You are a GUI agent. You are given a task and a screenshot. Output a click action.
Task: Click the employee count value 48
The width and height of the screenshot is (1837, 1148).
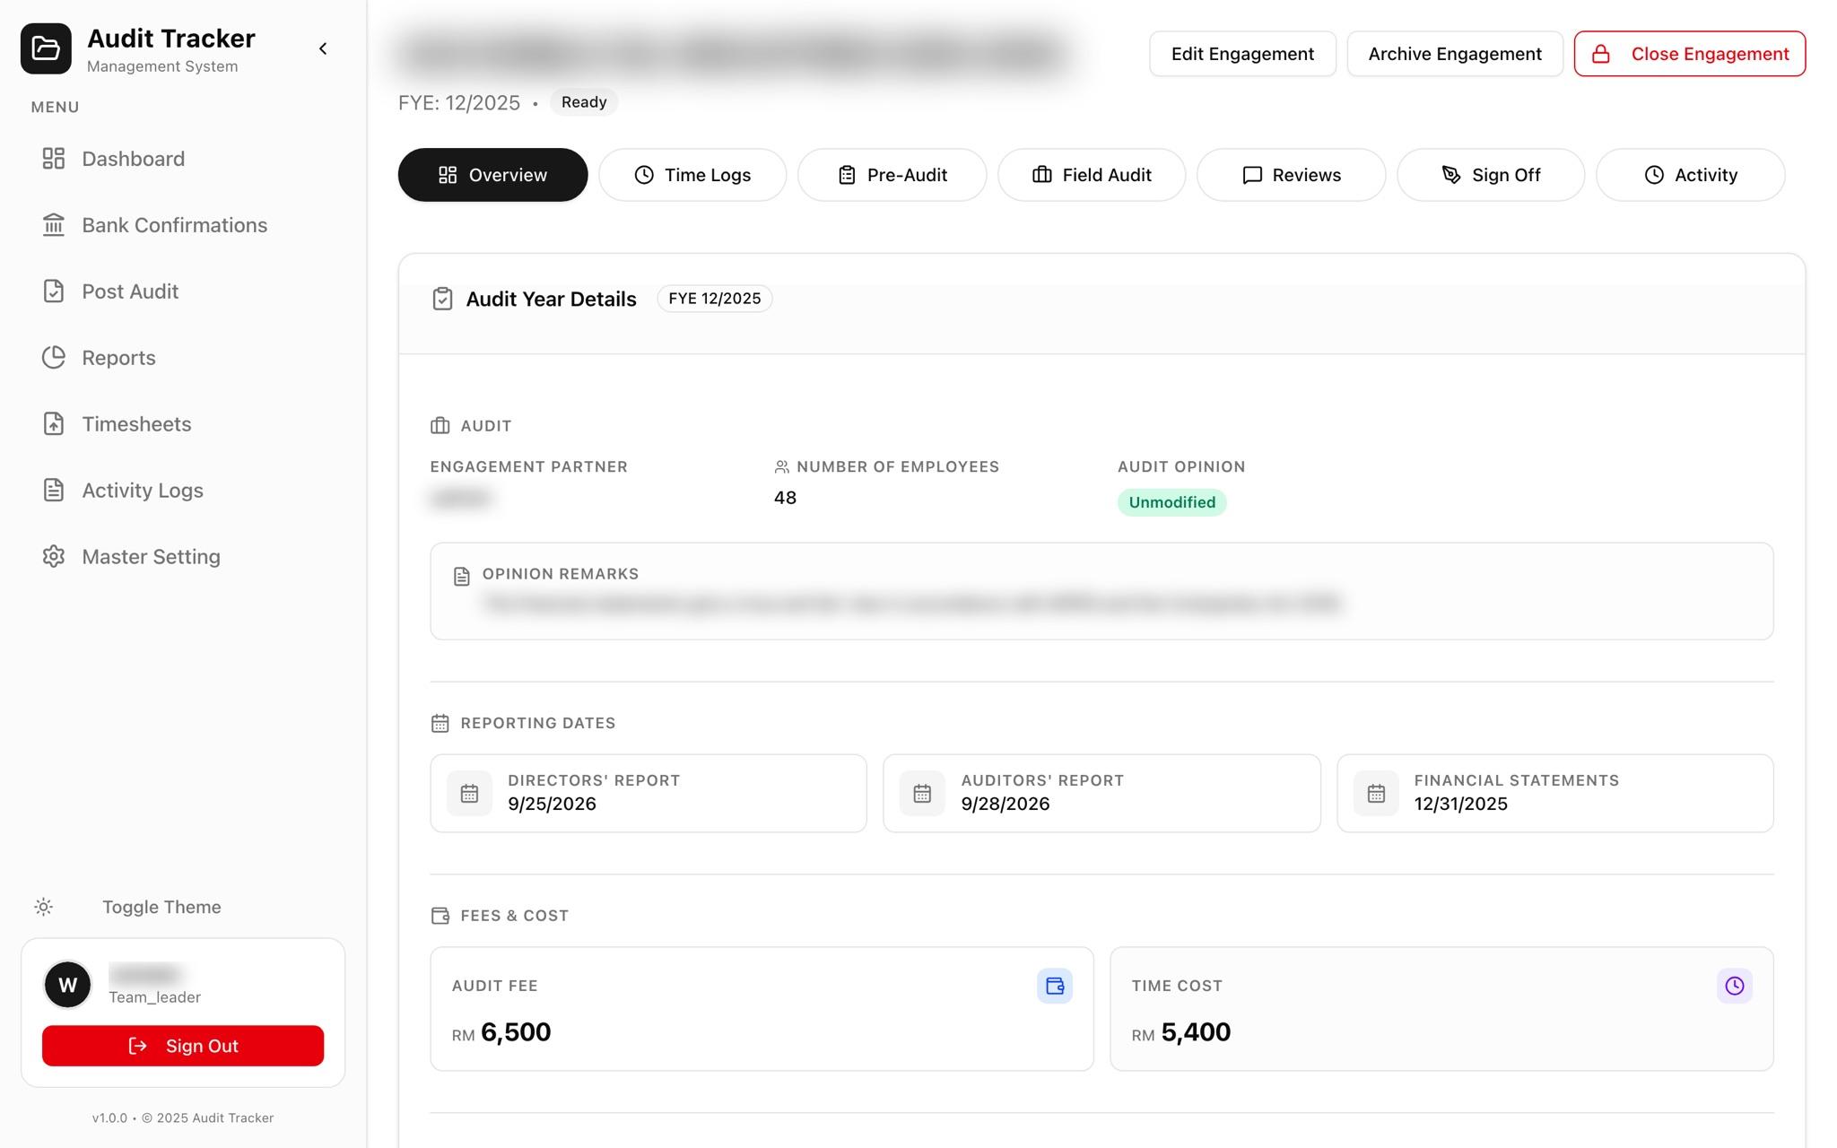click(x=785, y=498)
